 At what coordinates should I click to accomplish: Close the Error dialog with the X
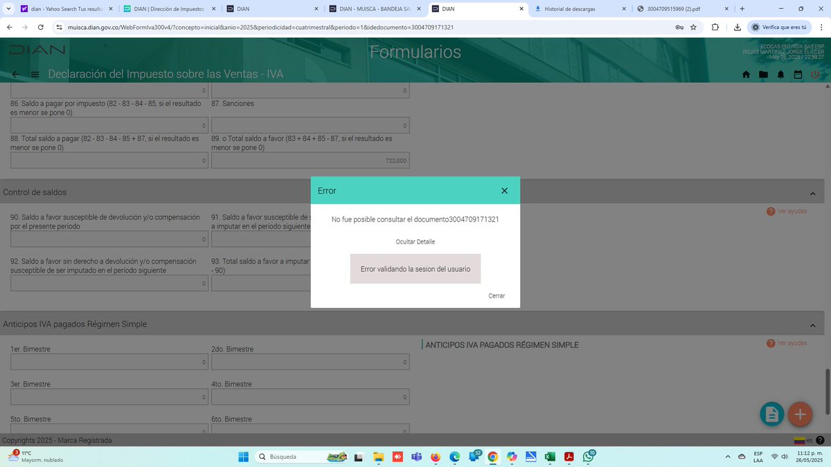504,191
